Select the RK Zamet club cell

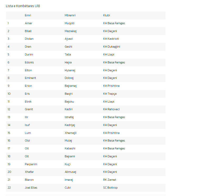coord(110,180)
